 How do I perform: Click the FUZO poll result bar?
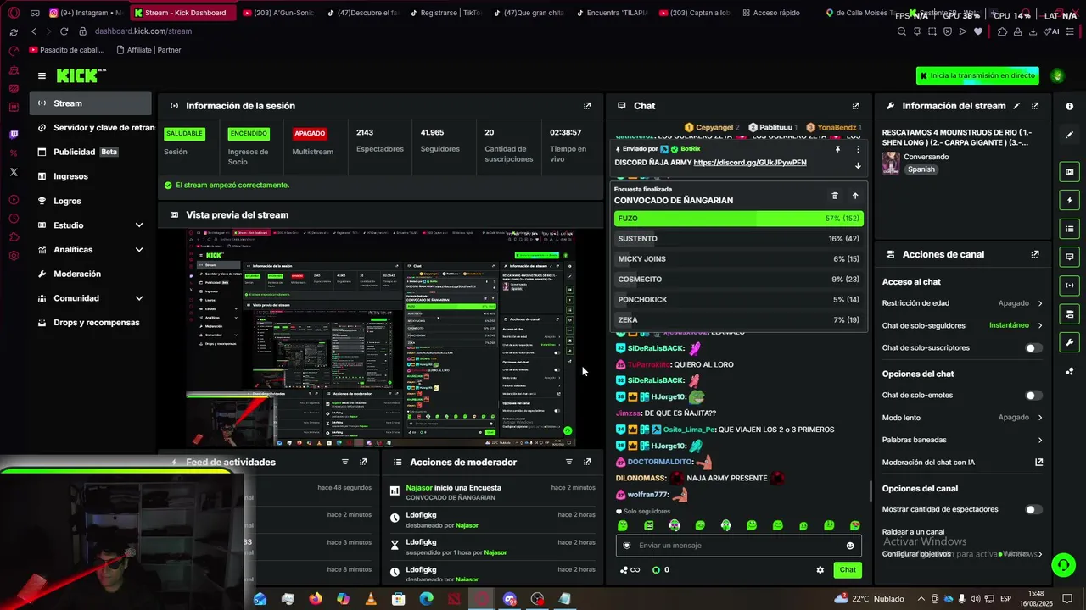point(738,219)
